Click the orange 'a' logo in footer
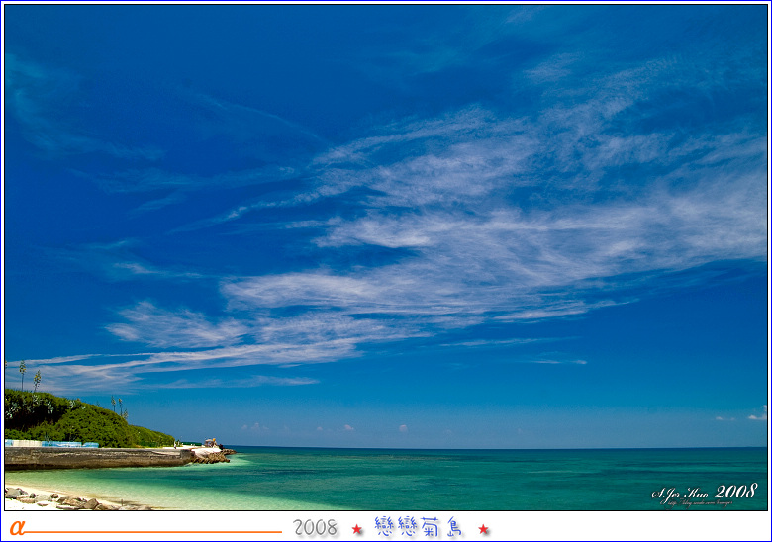This screenshot has width=772, height=542. click(16, 527)
